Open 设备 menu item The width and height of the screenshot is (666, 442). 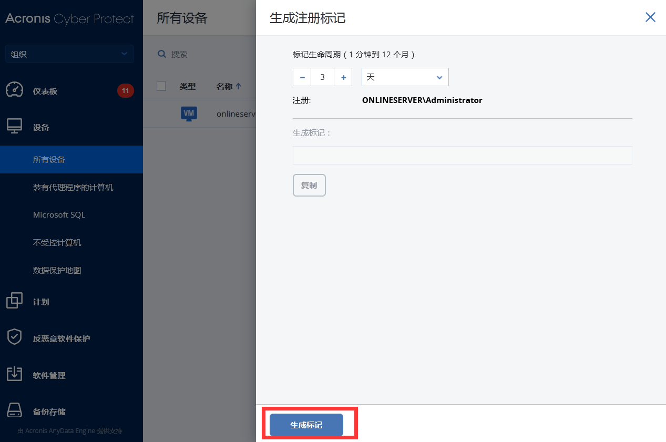[41, 127]
